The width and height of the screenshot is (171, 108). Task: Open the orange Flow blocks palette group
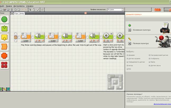pos(4,47)
